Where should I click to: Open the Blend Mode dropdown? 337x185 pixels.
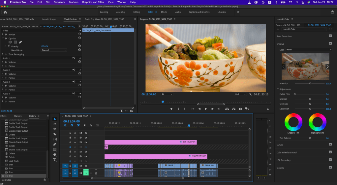pos(53,50)
